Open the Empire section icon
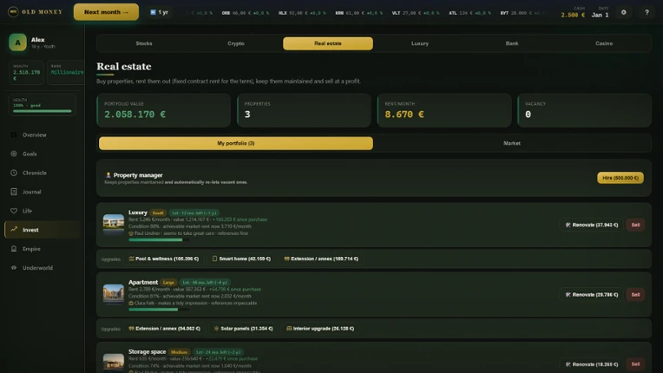663x373 pixels. click(x=14, y=249)
